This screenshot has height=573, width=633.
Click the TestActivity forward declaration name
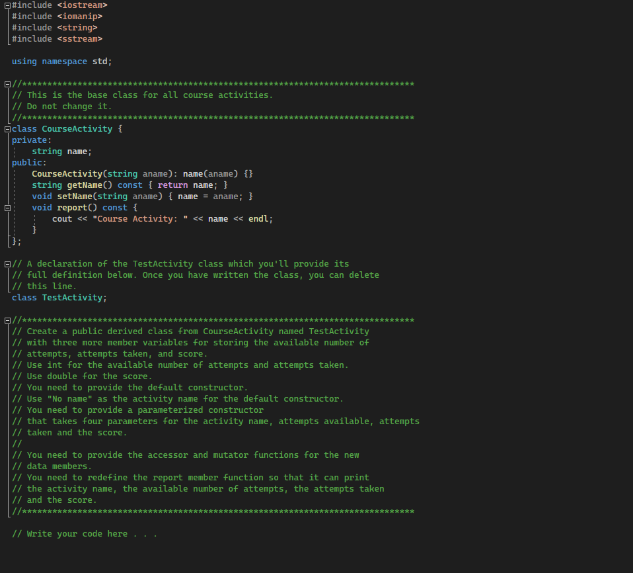(73, 297)
